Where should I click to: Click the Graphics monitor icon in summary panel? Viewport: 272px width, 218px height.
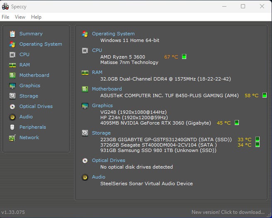tap(85, 105)
